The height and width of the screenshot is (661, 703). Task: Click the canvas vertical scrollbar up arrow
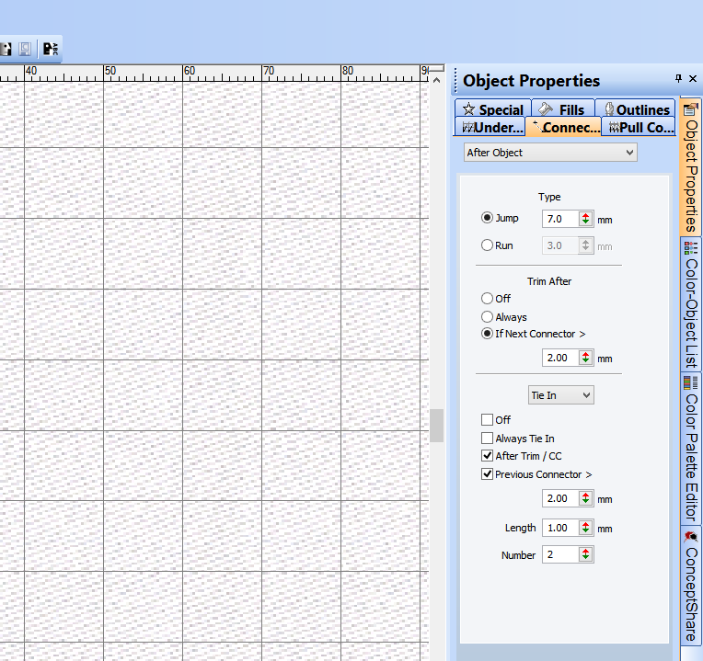tap(437, 81)
